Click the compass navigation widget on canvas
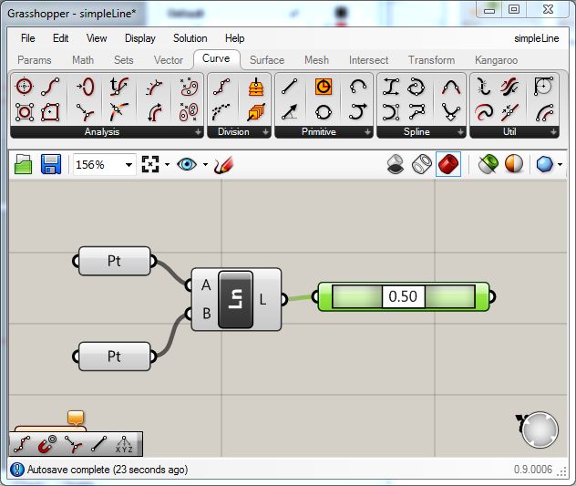Image resolution: width=576 pixels, height=486 pixels. [540, 429]
